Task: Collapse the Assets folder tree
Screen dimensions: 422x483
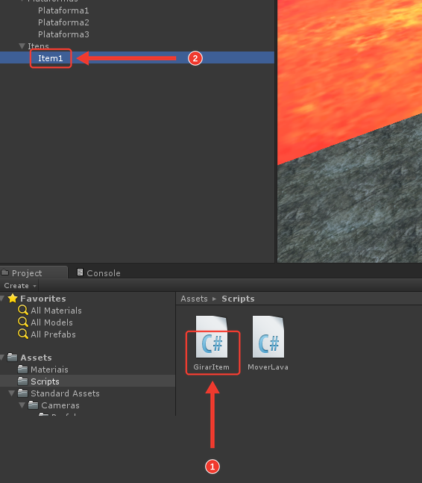Action: coord(2,358)
